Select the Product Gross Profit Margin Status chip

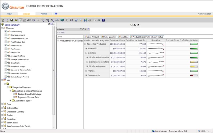click(x=147, y=37)
